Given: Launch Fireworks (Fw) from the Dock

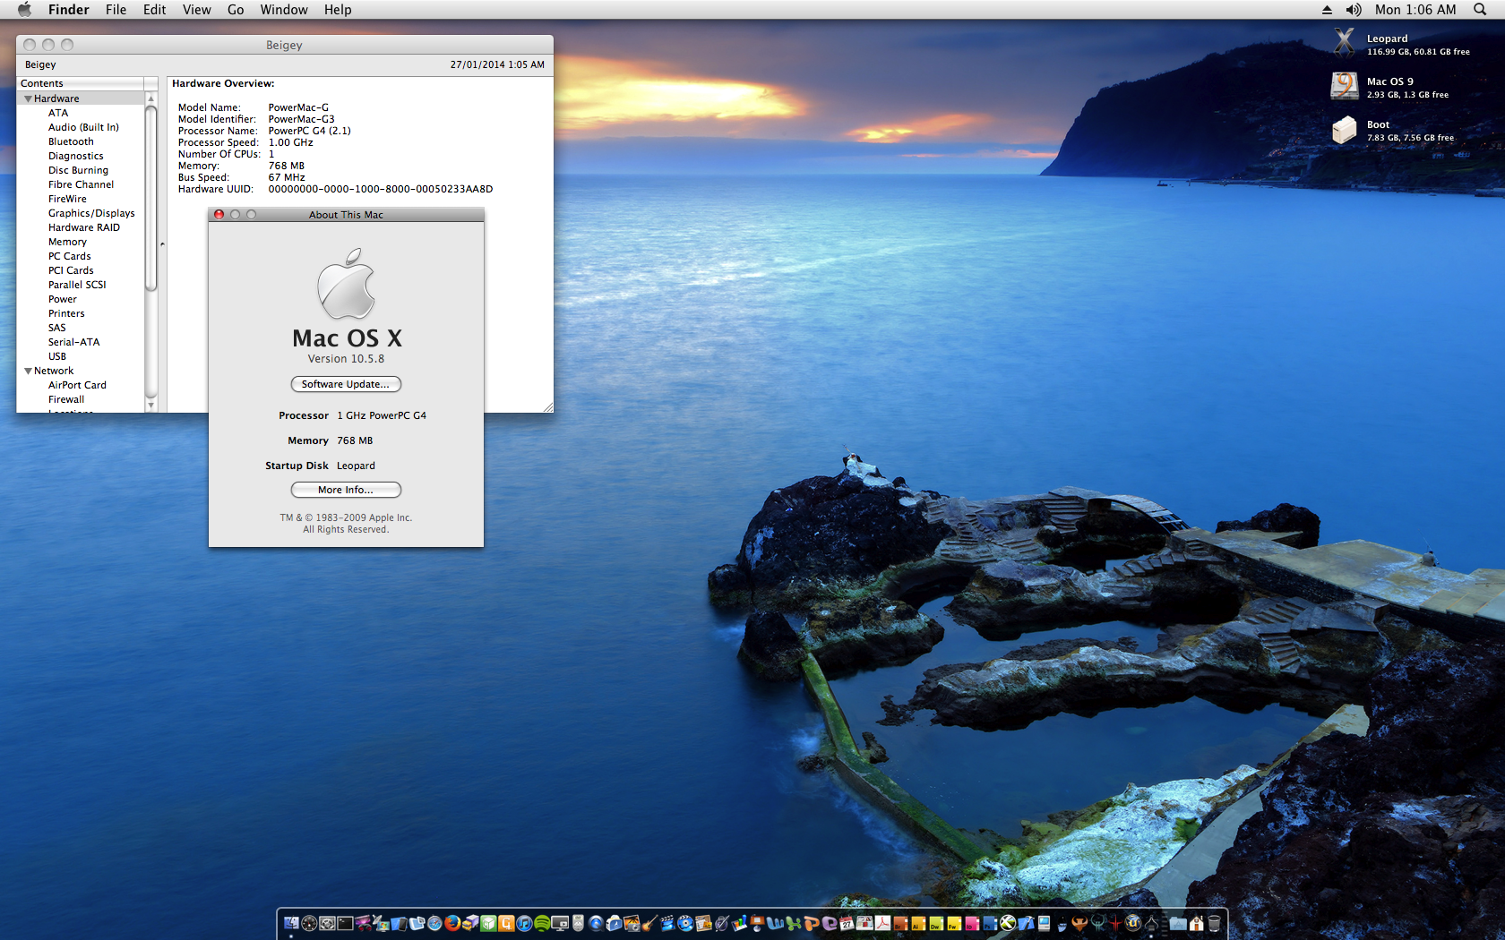Looking at the screenshot, I should pyautogui.click(x=954, y=923).
